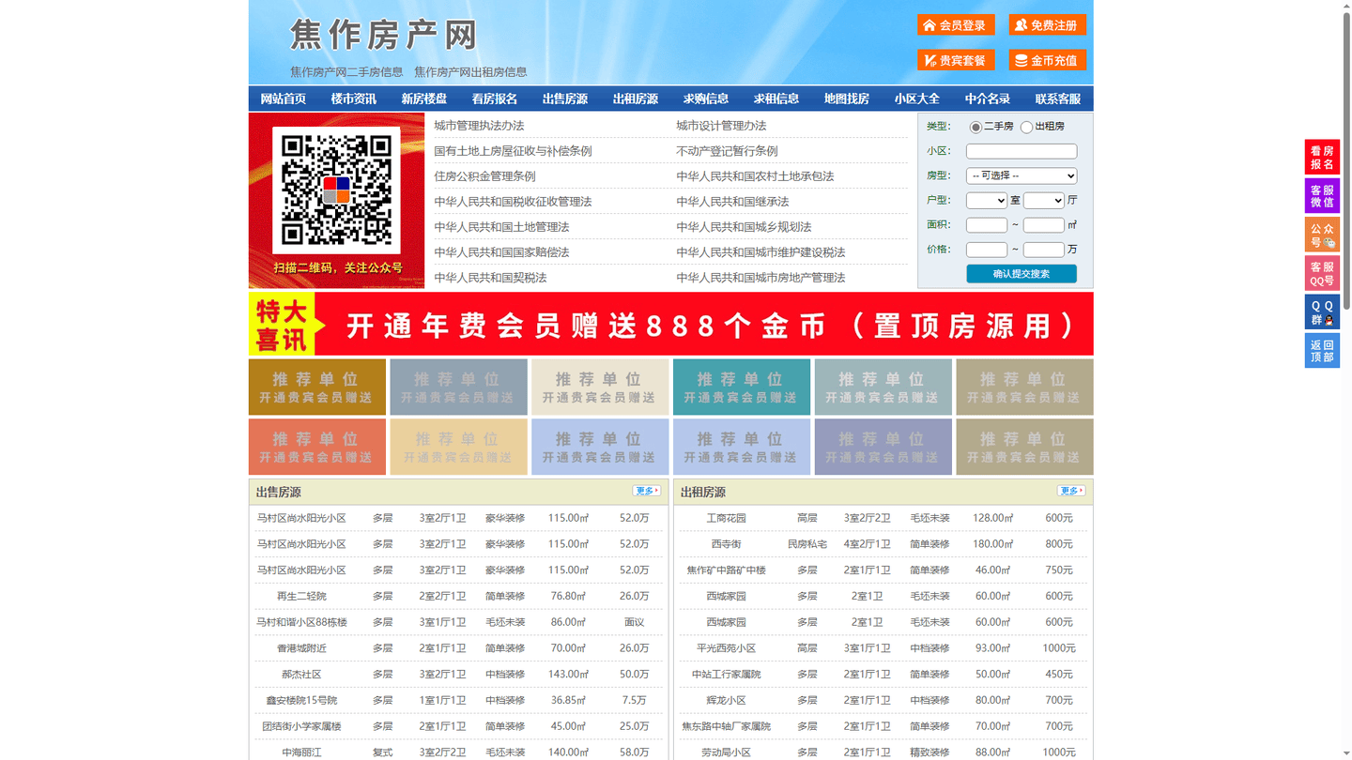This screenshot has width=1352, height=760.
Task: Open the 不动产登记暂行条例 link
Action: (x=727, y=151)
